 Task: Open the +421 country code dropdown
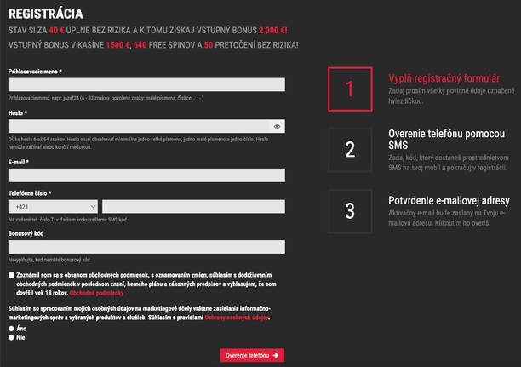point(53,206)
